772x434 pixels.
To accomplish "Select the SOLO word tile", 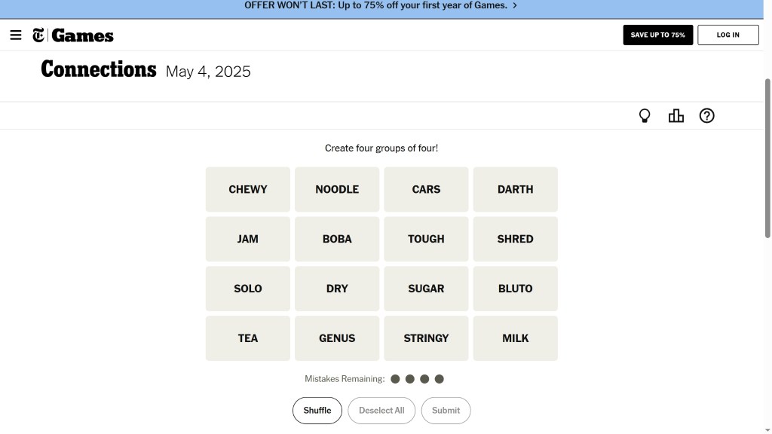I will pos(248,289).
